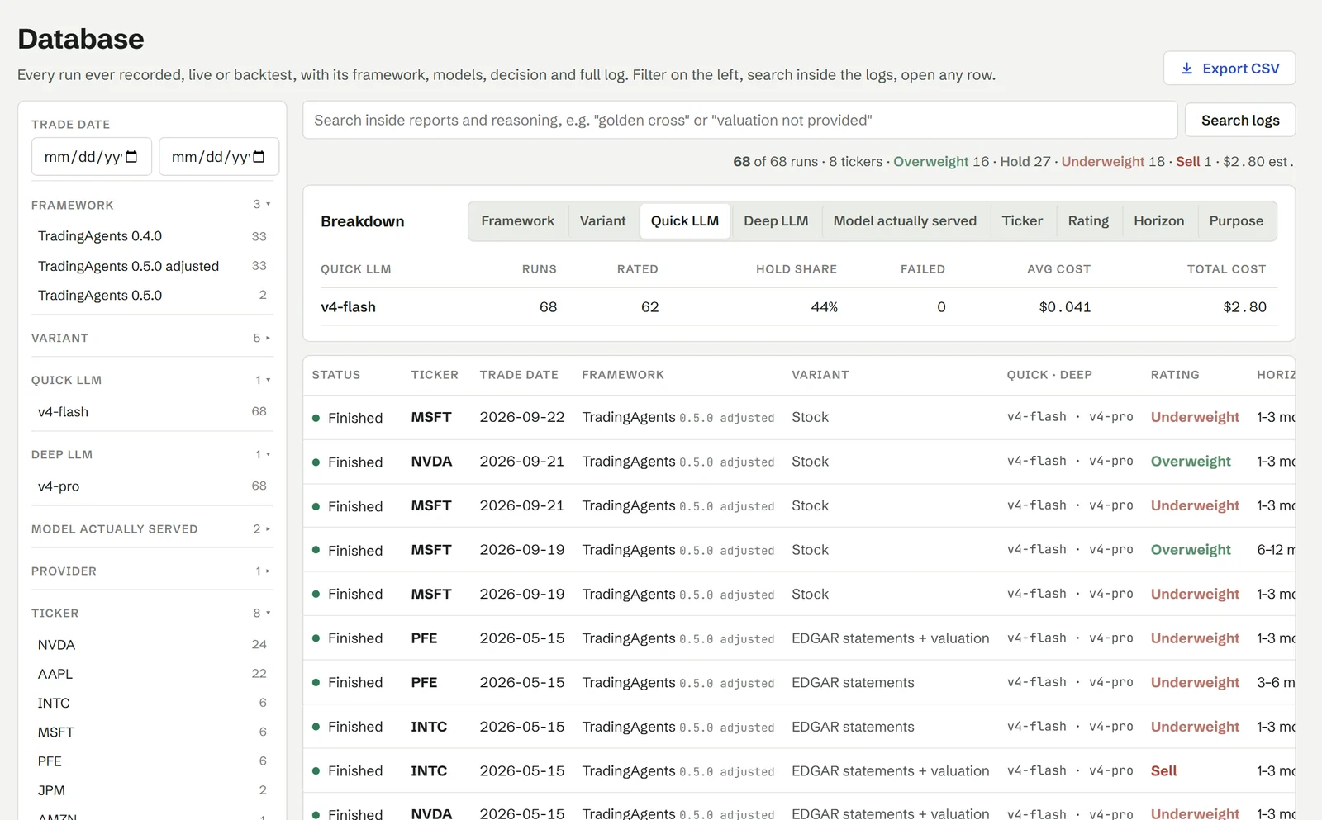The image size is (1322, 820).
Task: Click Overweight 16 in the summary line
Action: (x=941, y=162)
